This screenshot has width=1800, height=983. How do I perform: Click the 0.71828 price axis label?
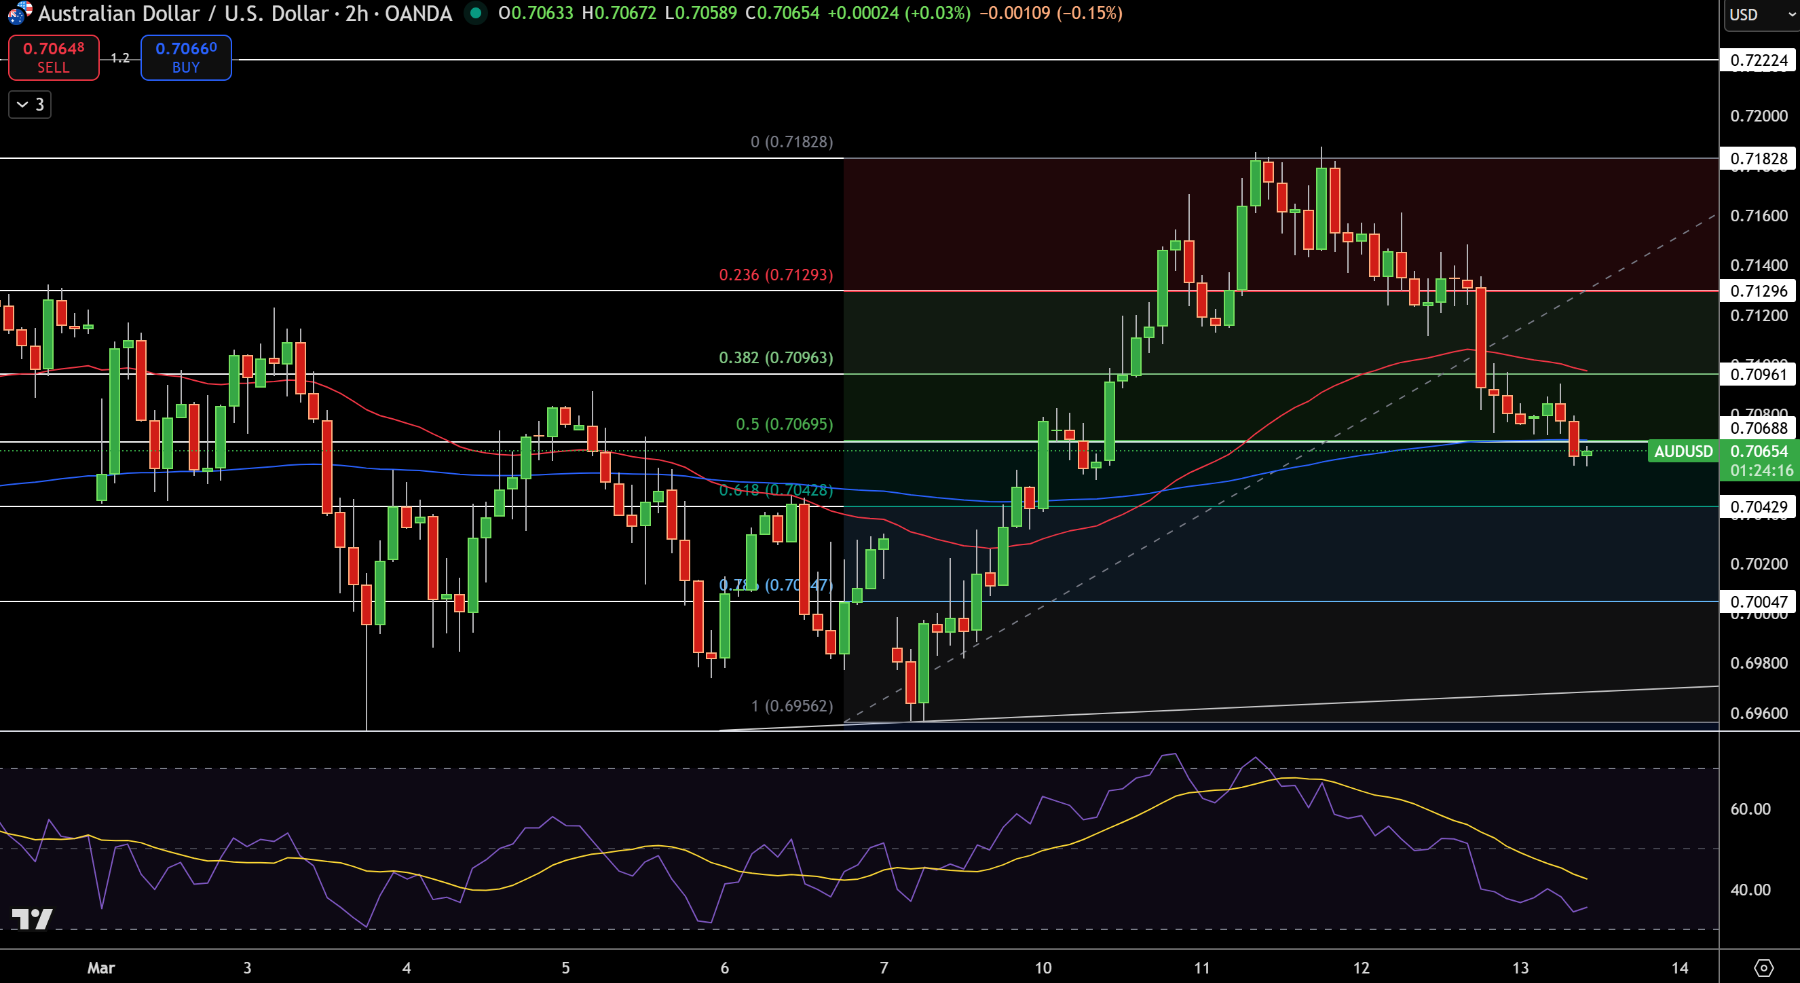[x=1759, y=159]
